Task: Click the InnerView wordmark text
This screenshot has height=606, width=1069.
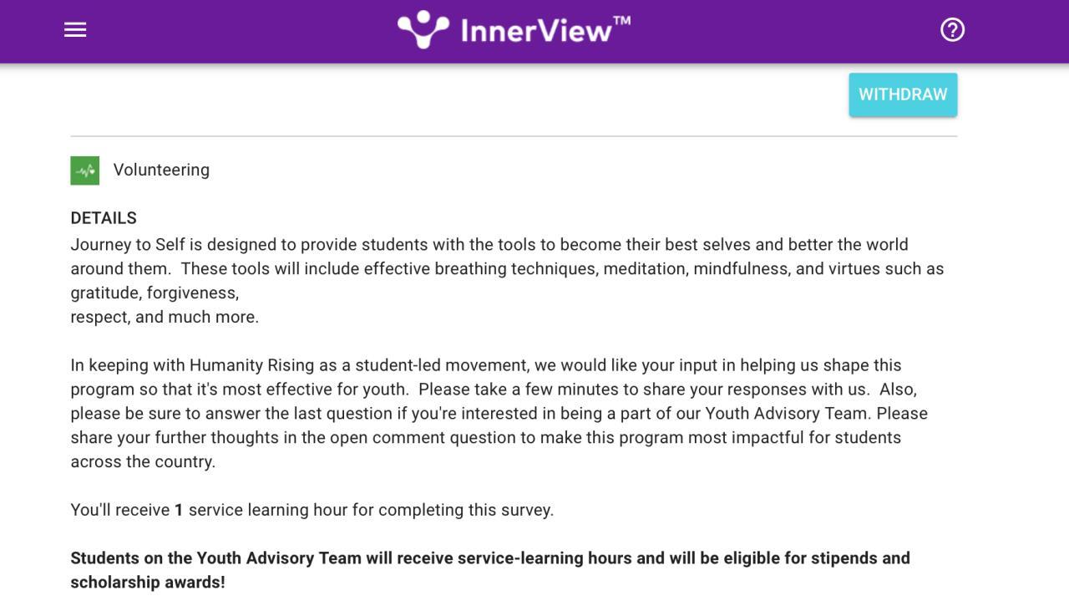Action: (536, 32)
